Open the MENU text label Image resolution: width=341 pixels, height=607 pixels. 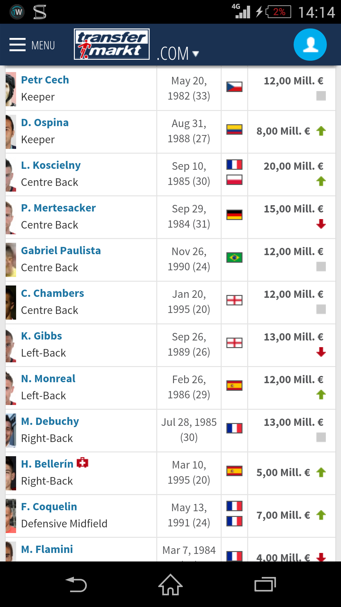(43, 45)
